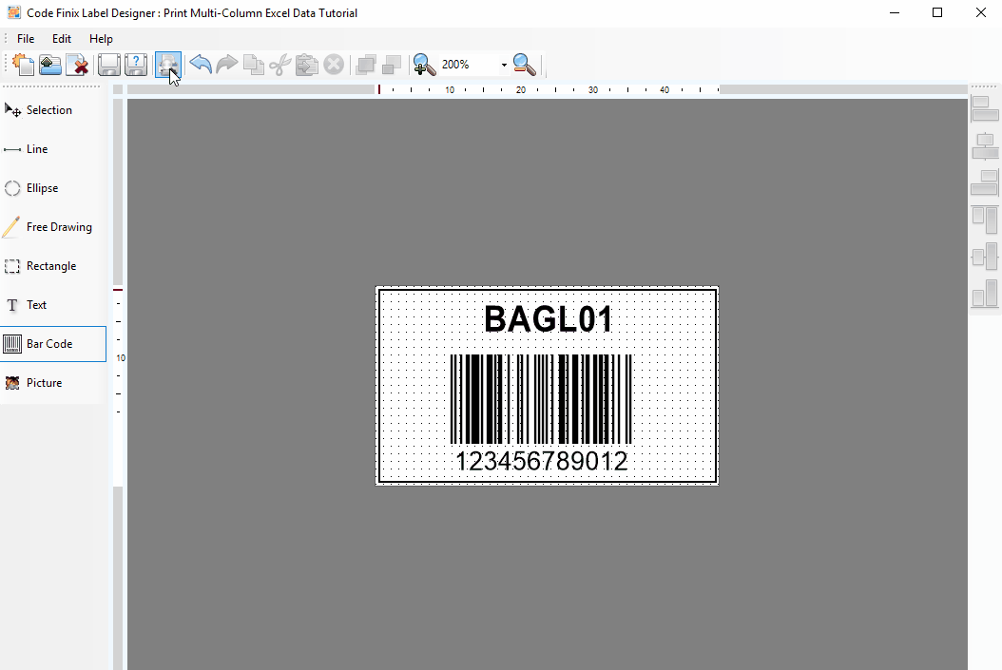Viewport: 1002px width, 670px height.
Task: Click the barcode bars on the label
Action: click(541, 399)
